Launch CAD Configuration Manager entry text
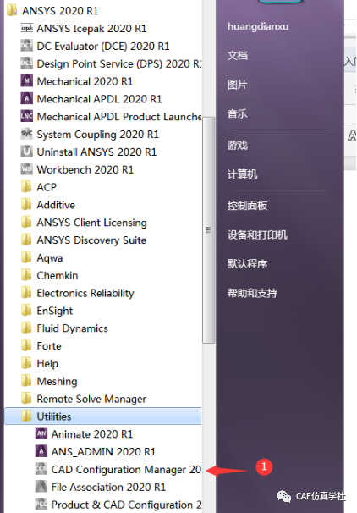 (x=126, y=469)
